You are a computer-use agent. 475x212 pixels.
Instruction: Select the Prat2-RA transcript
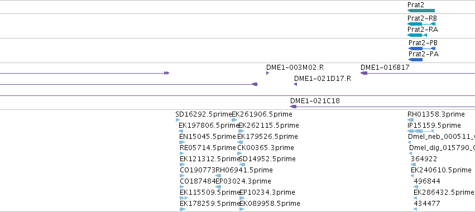click(417, 35)
